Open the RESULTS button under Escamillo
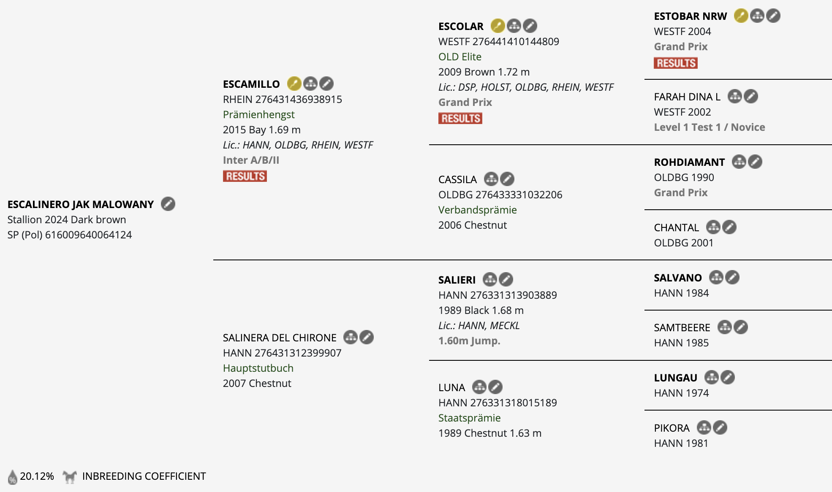 coord(245,176)
